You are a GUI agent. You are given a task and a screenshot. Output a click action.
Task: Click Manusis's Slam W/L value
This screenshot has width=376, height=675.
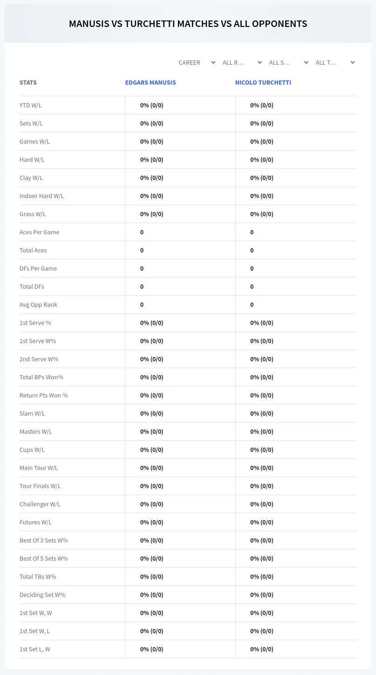[152, 413]
